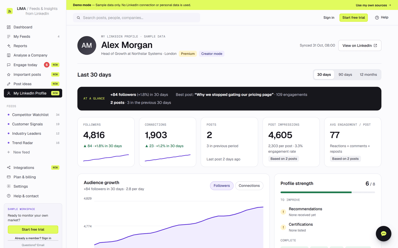Start free trial from sidebar workspace card
This screenshot has height=248, width=398.
coord(33,230)
